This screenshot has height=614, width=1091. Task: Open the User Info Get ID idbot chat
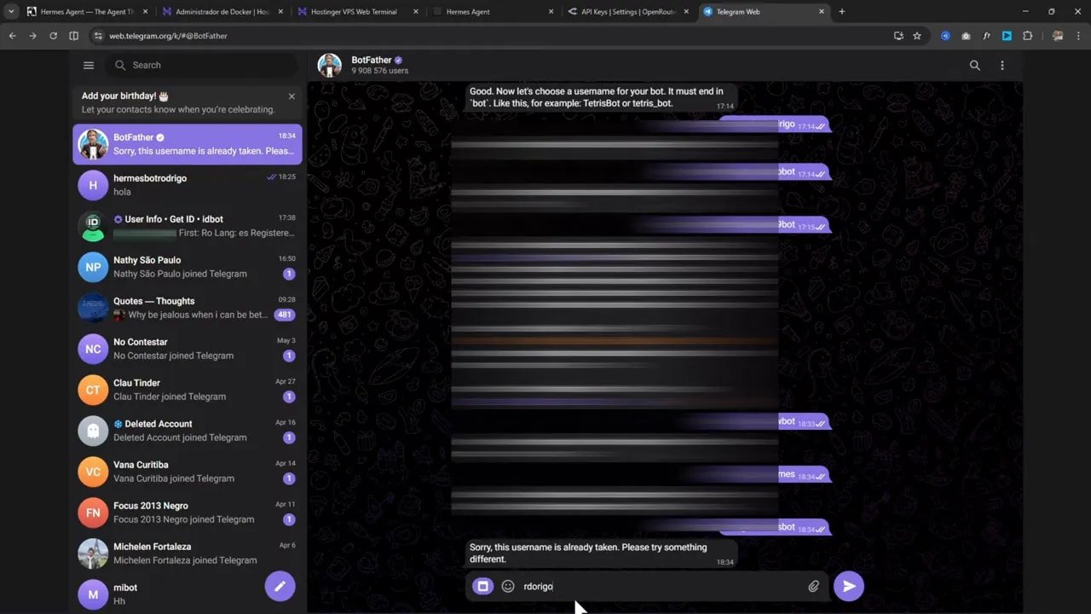[x=188, y=226]
